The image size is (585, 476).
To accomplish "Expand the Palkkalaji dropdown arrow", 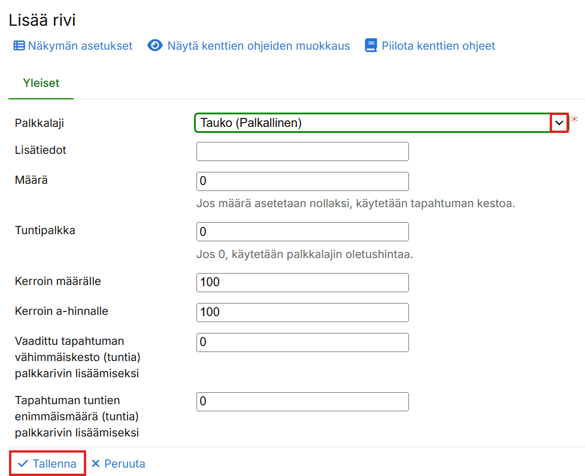I will coord(559,123).
